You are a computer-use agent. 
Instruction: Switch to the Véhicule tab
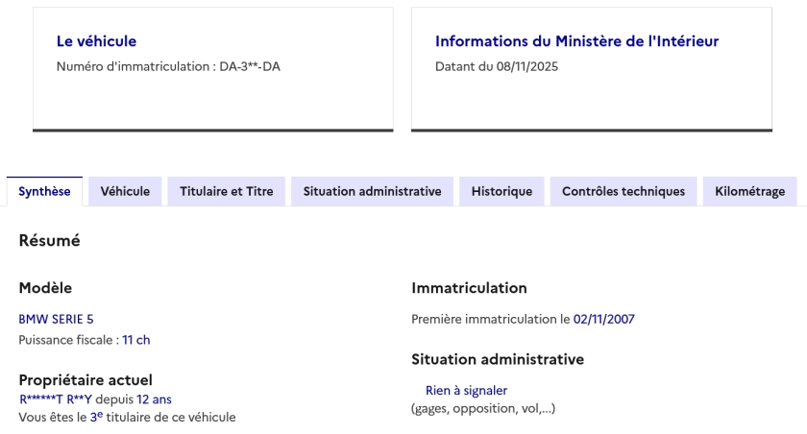tap(125, 191)
